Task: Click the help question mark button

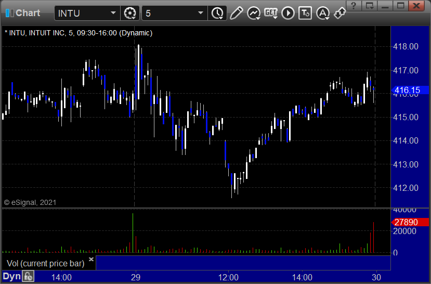Action: [354, 6]
